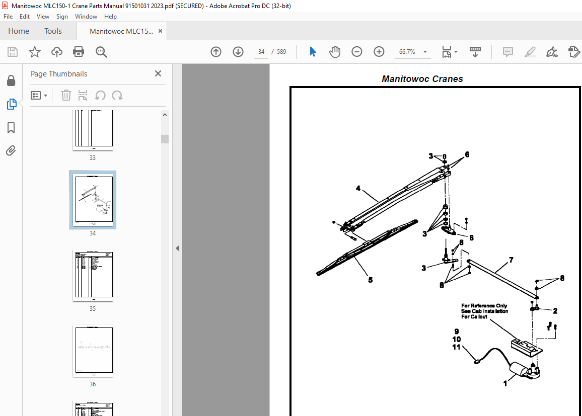Select page 34 thumbnail
The image size is (582, 416).
pos(93,200)
